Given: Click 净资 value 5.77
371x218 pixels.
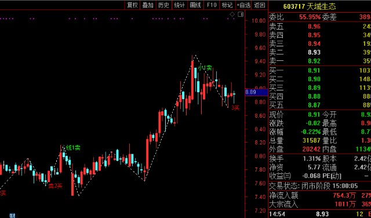Looking at the screenshot, I should click(314, 168).
